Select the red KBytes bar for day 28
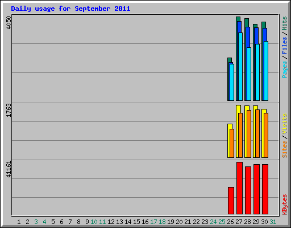 coord(248,190)
